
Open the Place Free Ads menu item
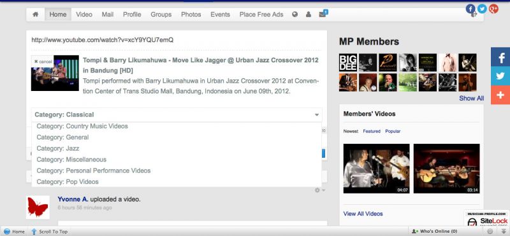coord(261,14)
